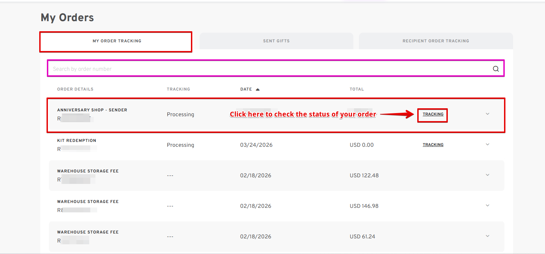Screen dimensions: 545x254
Task: Open Tracking link for Kit Redemption order
Action: [433, 145]
